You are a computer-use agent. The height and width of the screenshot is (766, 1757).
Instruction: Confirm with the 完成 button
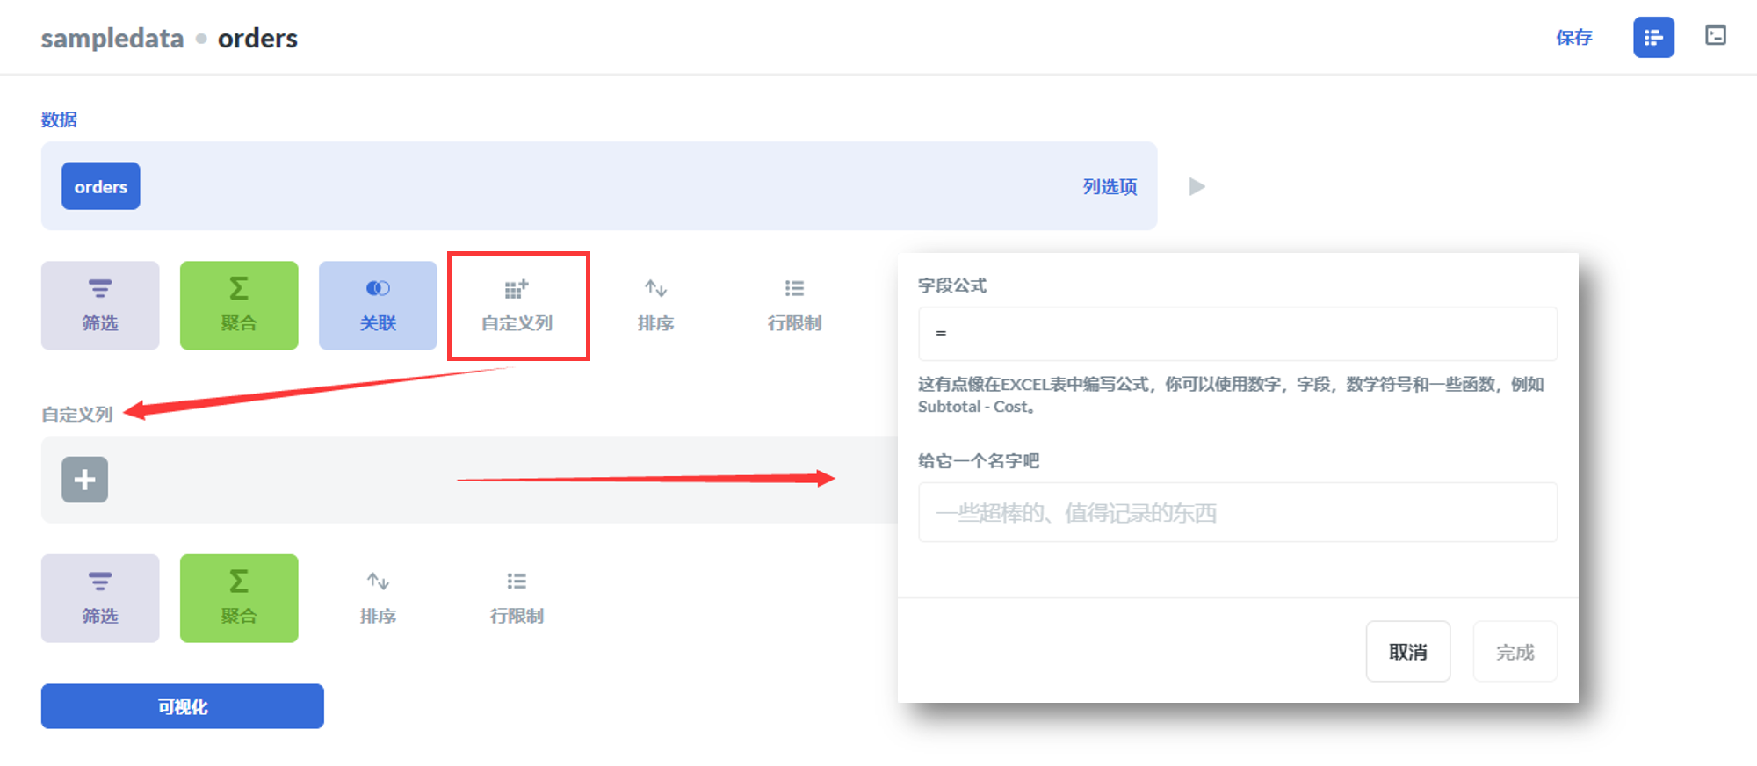[x=1515, y=652]
